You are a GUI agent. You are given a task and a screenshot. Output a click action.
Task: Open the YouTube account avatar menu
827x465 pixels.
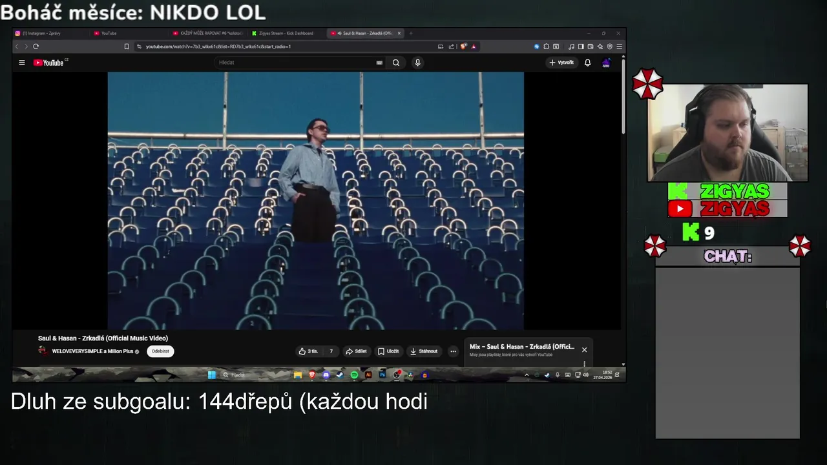[x=606, y=63]
